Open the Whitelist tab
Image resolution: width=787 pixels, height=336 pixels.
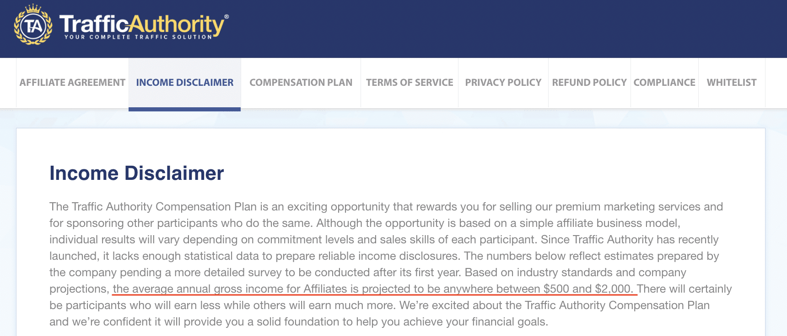[732, 83]
